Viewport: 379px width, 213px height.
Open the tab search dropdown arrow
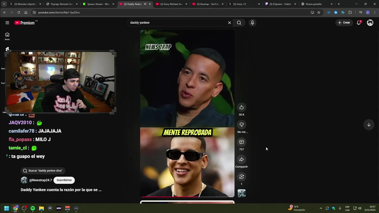tap(4, 4)
